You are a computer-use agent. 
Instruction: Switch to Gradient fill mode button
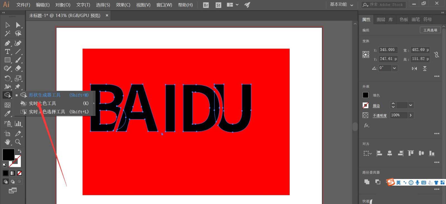[x=13, y=173]
